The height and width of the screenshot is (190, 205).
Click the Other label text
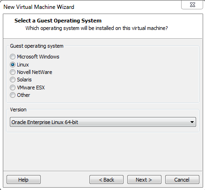click(23, 95)
